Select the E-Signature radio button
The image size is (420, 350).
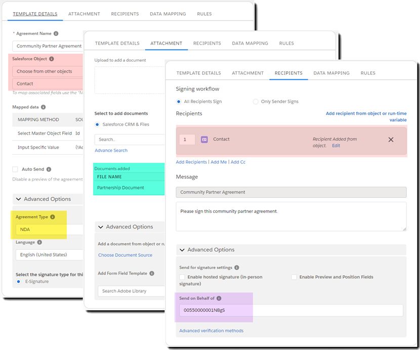[19, 281]
